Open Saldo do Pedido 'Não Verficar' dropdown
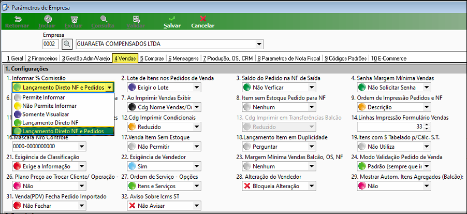This screenshot has height=214, width=467. coord(312,88)
